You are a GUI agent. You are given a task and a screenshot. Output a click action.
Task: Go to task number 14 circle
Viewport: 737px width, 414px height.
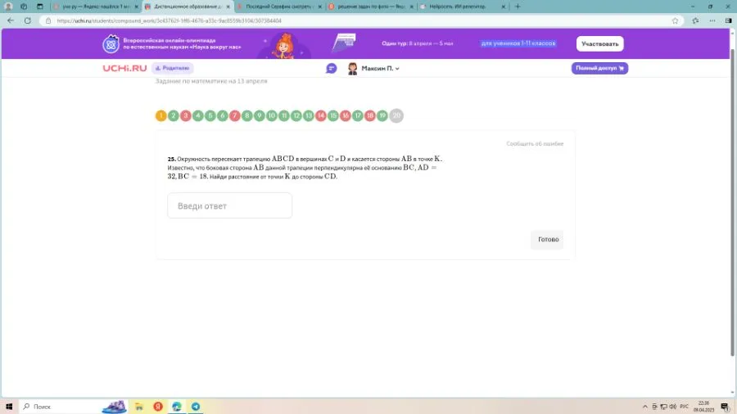click(320, 115)
